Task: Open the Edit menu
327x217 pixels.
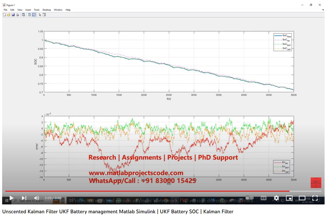Action: click(12, 10)
